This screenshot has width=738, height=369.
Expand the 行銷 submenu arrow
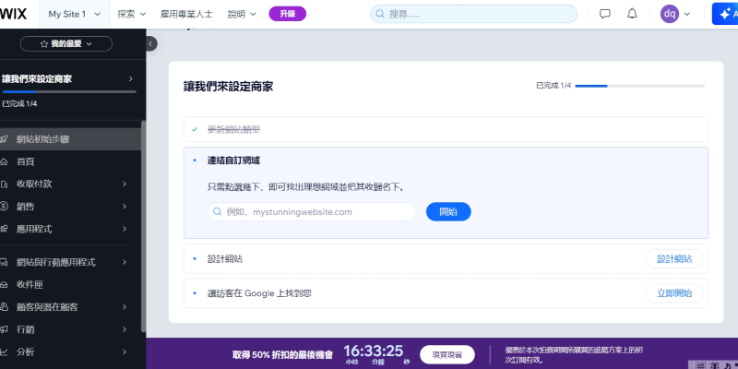[x=125, y=329]
